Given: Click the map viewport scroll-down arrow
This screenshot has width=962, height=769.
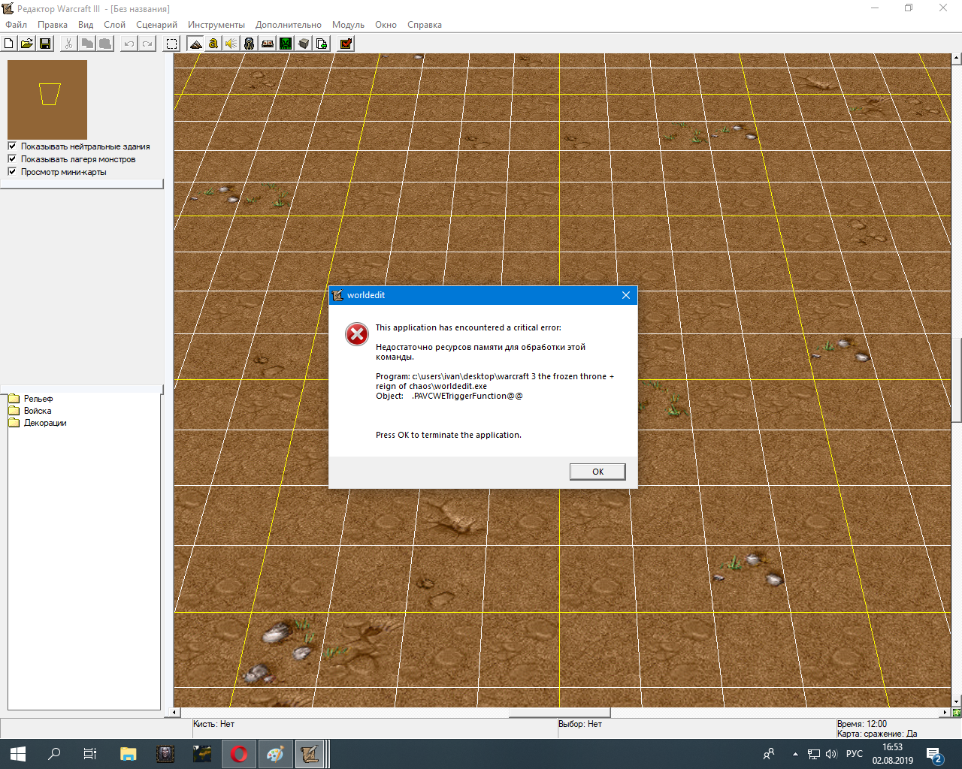Looking at the screenshot, I should (x=957, y=702).
